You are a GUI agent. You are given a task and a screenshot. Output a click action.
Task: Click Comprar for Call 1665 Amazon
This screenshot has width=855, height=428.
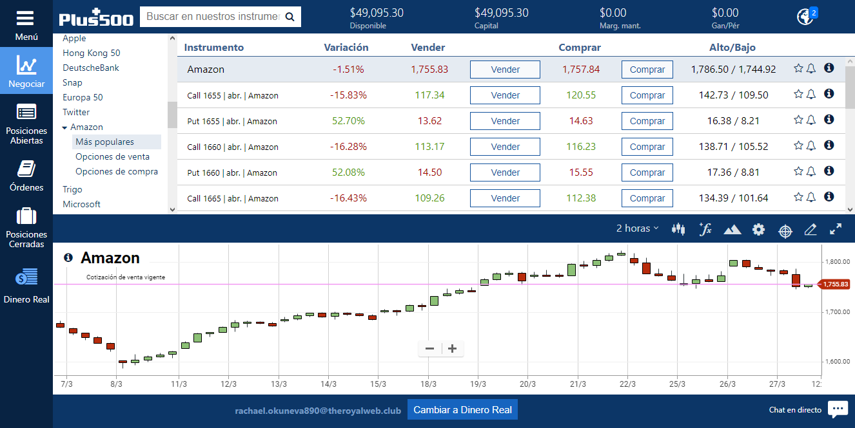647,198
